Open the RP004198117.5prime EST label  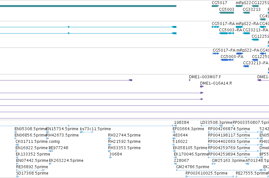tap(229, 135)
